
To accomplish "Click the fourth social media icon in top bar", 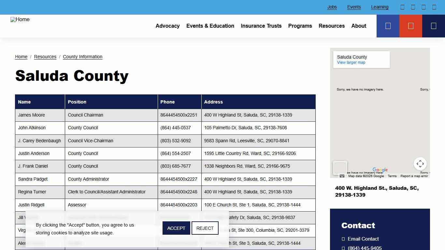I will point(434,7).
